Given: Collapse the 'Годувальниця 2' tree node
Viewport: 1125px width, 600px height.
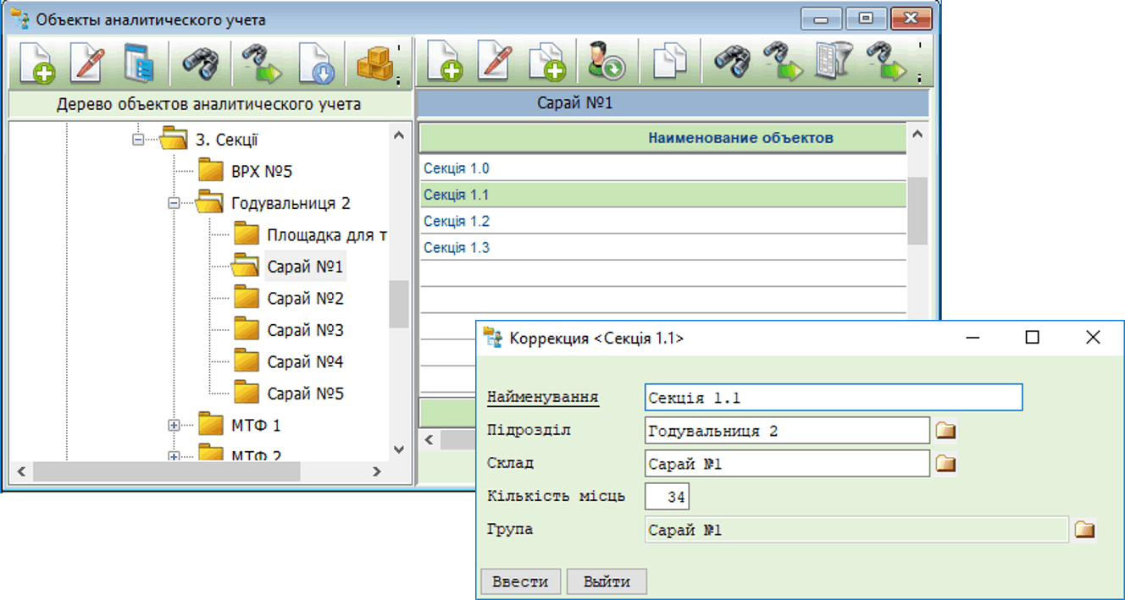Looking at the screenshot, I should pos(174,203).
